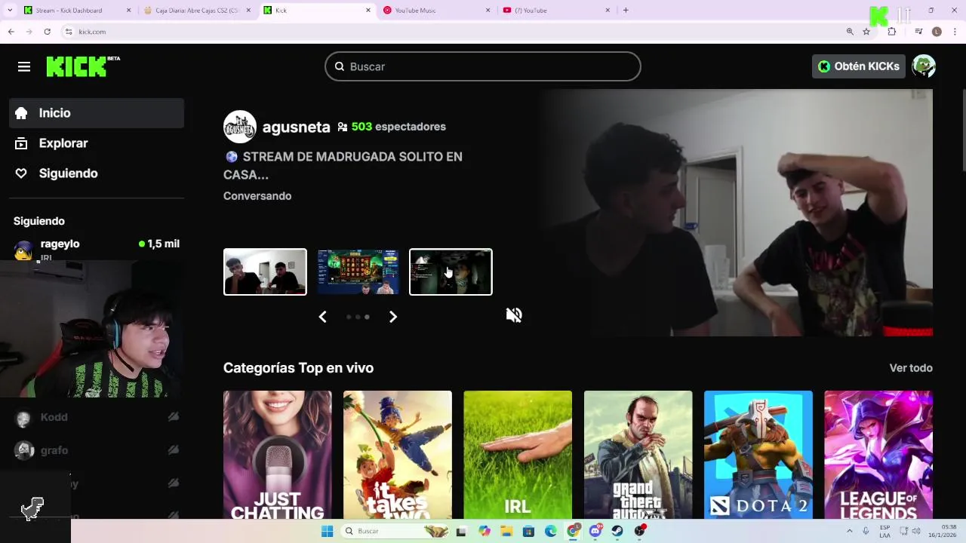The height and width of the screenshot is (543, 966).
Task: Open File Explorer from the taskbar
Action: click(x=506, y=532)
